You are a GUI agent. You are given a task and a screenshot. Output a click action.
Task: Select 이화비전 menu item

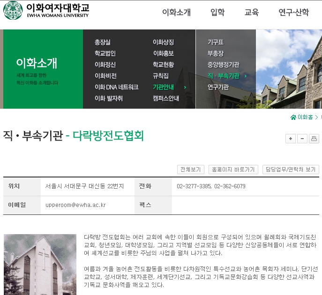point(105,76)
